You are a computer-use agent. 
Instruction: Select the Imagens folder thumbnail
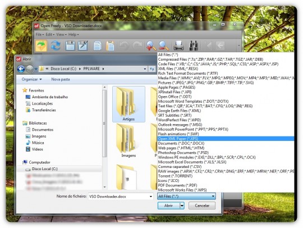pyautogui.click(x=128, y=140)
